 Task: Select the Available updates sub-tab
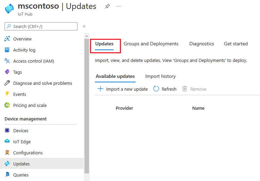click(x=115, y=76)
